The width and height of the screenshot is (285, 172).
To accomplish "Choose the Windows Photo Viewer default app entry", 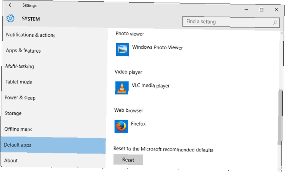I will coord(149,49).
